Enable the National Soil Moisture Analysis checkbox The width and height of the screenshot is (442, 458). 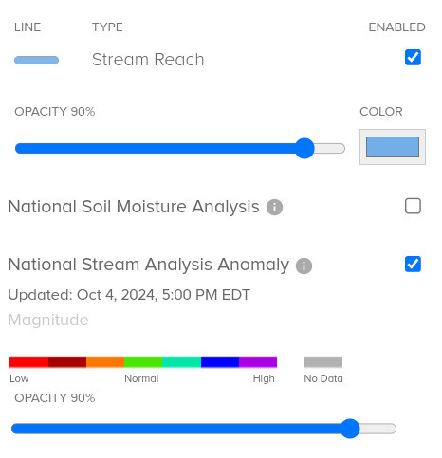point(413,206)
